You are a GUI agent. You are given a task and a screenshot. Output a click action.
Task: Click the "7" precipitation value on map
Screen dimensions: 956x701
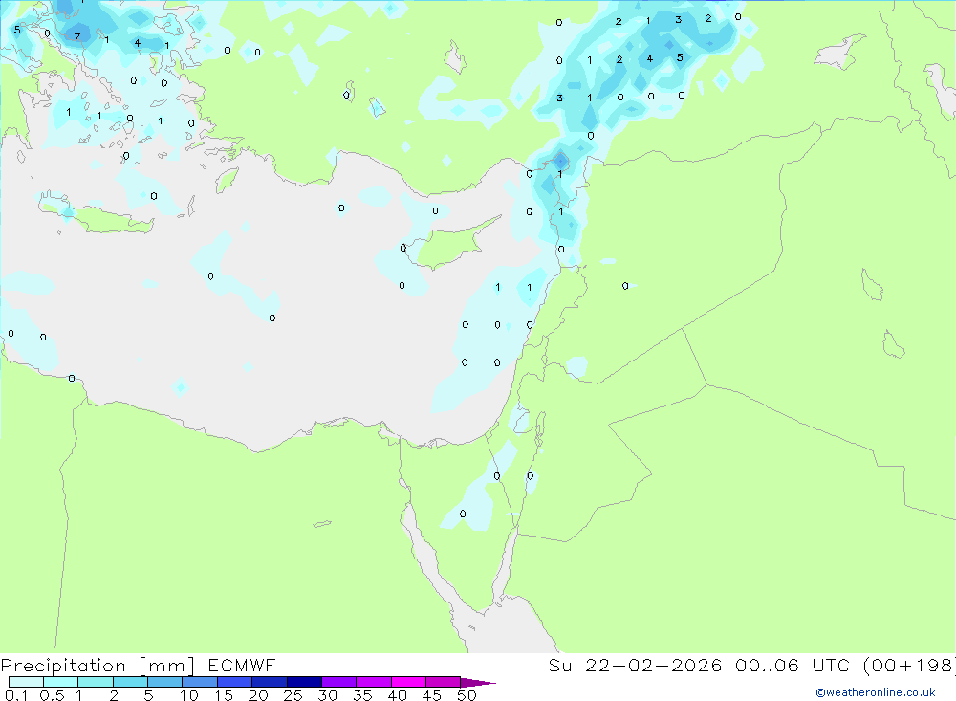tap(76, 36)
